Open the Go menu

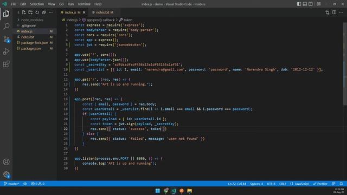point(61,4)
